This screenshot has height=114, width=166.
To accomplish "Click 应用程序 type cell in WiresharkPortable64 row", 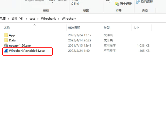I will pos(109,51).
